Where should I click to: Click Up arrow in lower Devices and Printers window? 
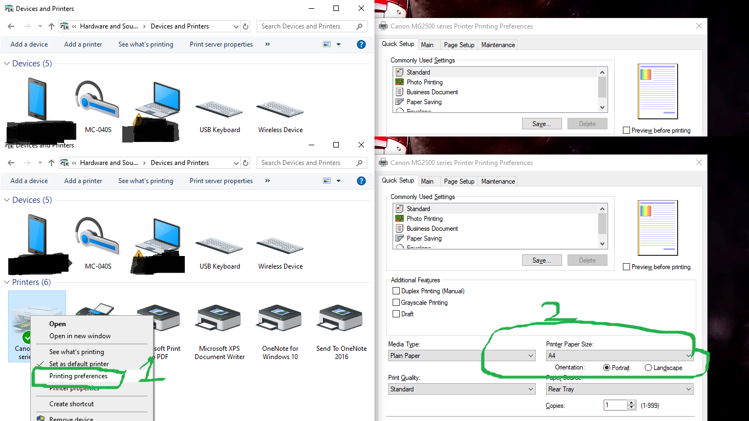(x=52, y=163)
